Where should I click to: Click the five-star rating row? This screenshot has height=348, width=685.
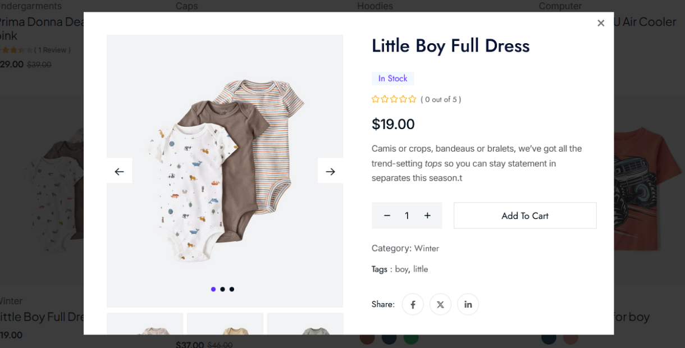pos(394,99)
